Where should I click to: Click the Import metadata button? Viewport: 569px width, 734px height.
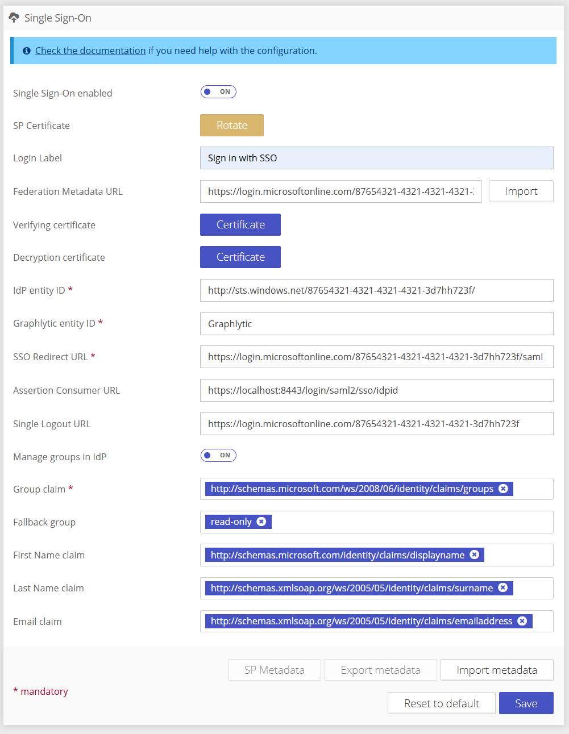tap(497, 670)
